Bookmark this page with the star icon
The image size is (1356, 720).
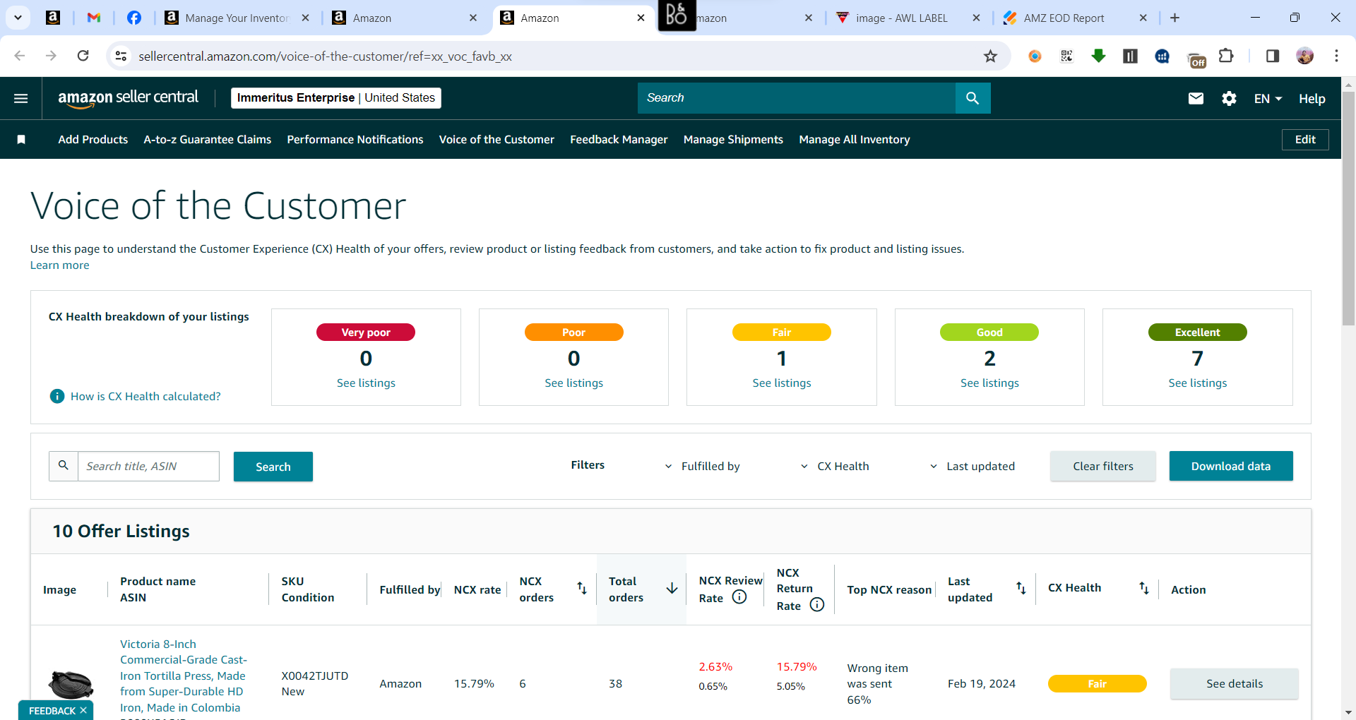(990, 56)
